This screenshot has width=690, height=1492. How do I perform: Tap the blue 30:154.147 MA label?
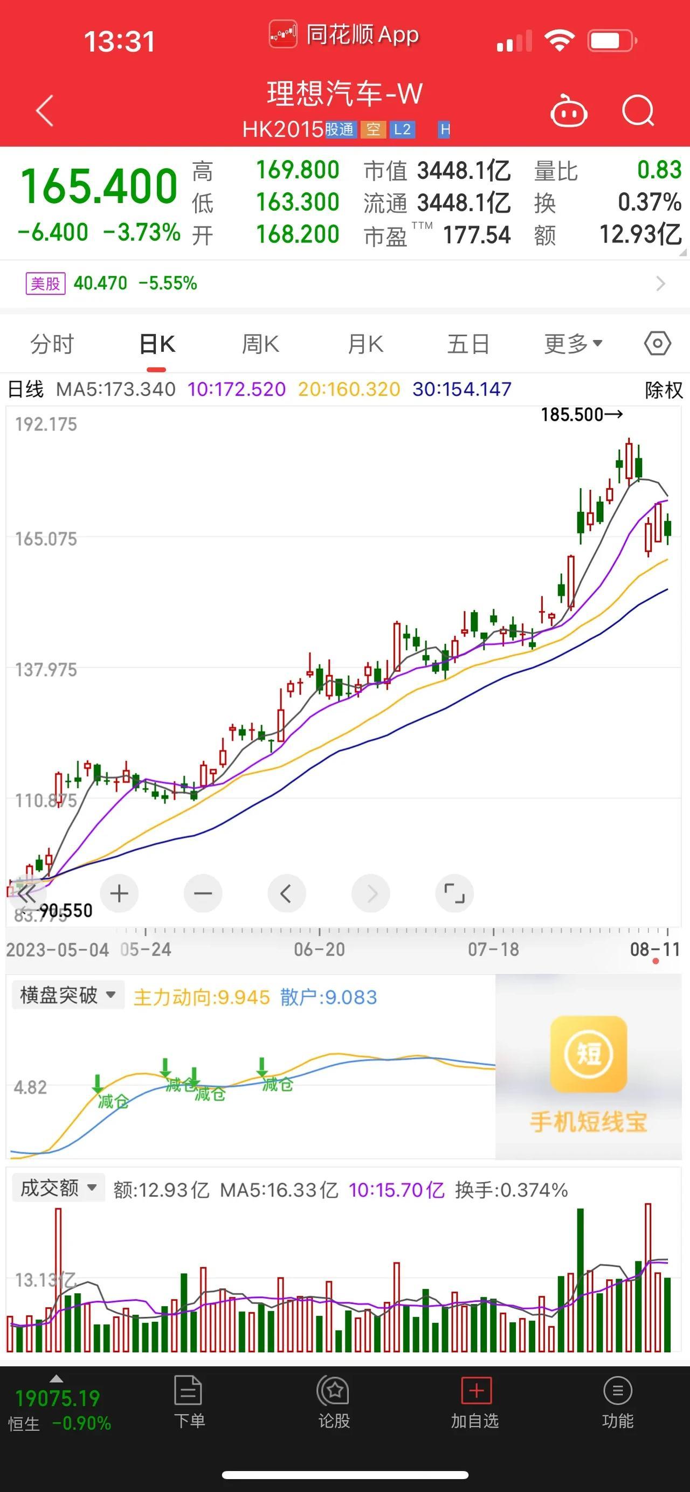tap(462, 389)
